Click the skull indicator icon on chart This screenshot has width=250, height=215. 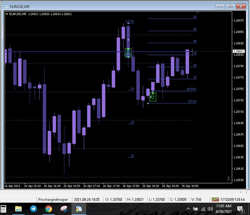pyautogui.click(x=228, y=179)
